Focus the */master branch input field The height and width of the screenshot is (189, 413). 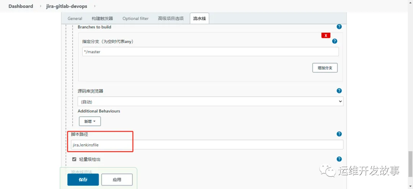coord(210,52)
